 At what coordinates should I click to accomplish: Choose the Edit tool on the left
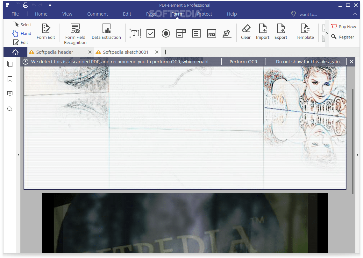[21, 42]
